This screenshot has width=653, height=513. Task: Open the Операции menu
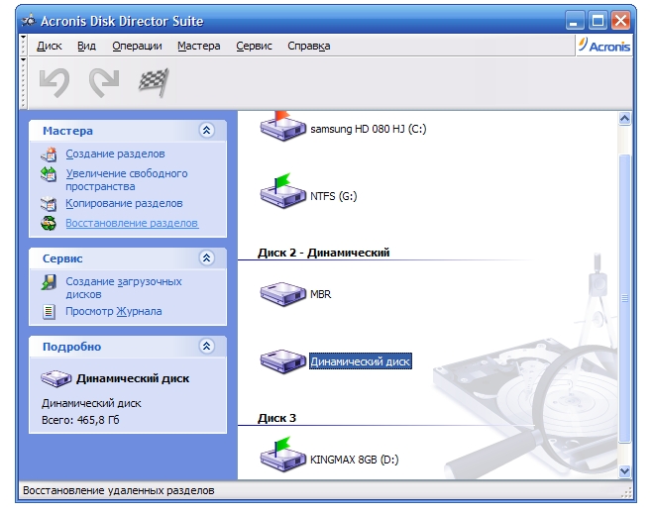(x=137, y=46)
